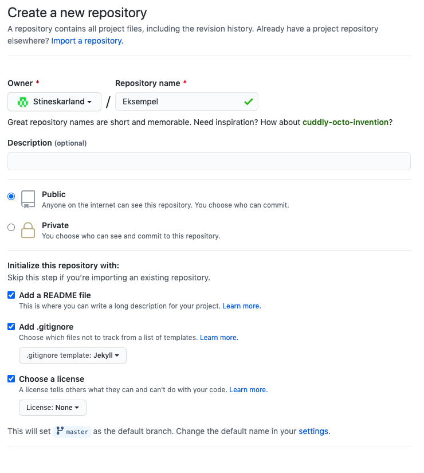The width and height of the screenshot is (424, 473).
Task: Click into the Description text field
Action: tap(209, 161)
